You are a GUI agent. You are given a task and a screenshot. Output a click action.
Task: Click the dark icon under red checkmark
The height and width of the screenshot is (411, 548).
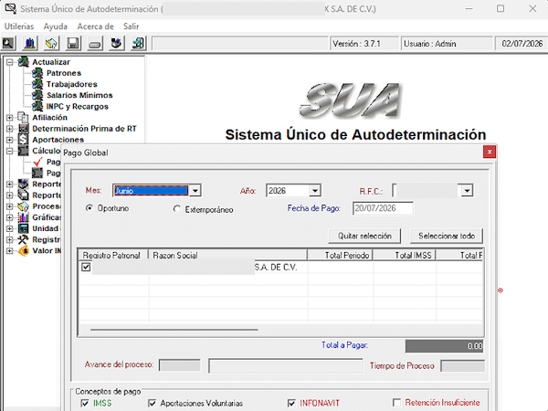point(37,173)
